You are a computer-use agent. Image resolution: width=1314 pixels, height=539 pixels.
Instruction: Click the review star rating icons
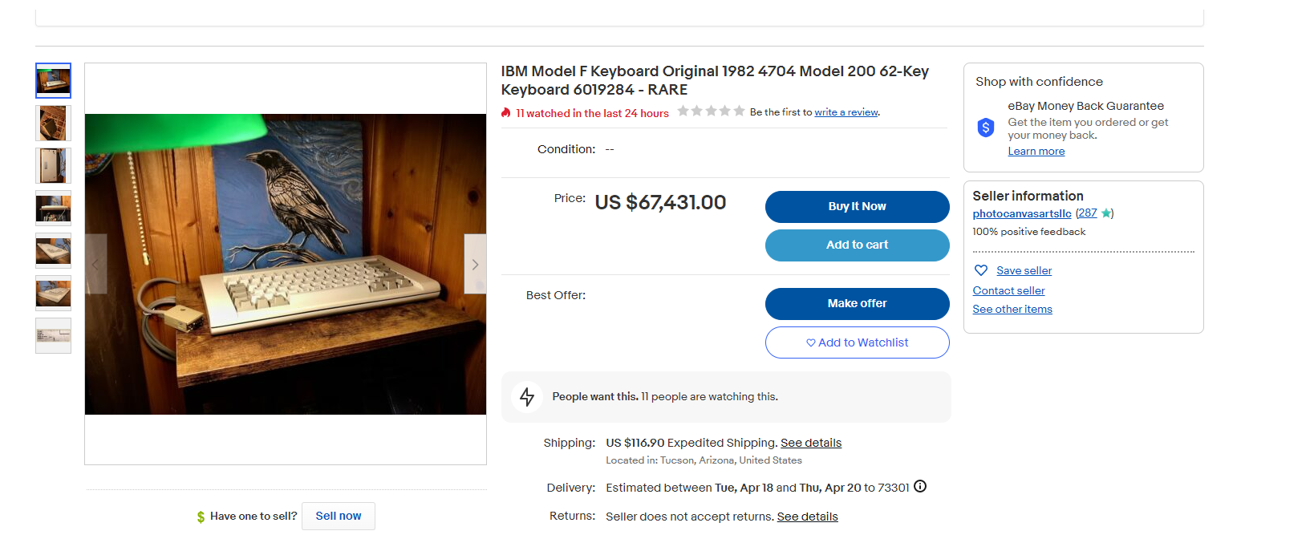tap(711, 111)
